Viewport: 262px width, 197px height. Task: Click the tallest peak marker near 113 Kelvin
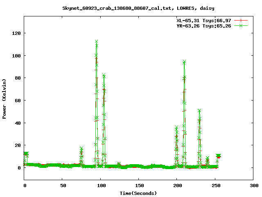[x=97, y=41]
